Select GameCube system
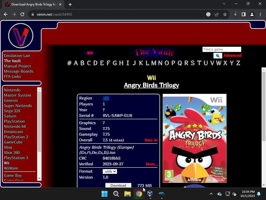Image resolution: width=266 pixels, height=200 pixels. tap(14, 142)
